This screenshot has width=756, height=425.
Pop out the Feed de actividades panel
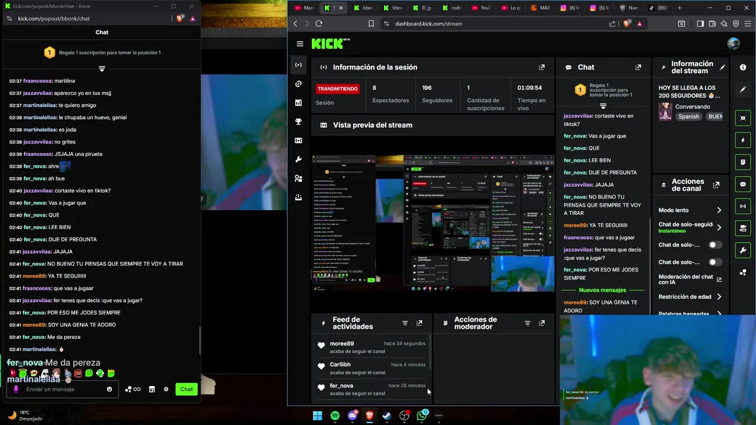(419, 323)
